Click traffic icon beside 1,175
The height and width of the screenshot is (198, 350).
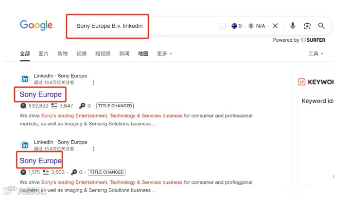(23, 172)
